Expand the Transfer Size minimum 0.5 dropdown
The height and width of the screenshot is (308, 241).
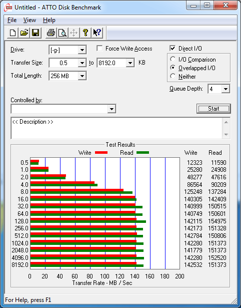click(82, 63)
